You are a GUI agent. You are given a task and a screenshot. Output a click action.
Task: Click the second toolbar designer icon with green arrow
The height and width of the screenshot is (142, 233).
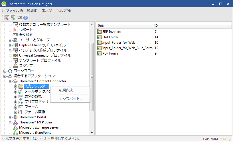[x=13, y=18]
